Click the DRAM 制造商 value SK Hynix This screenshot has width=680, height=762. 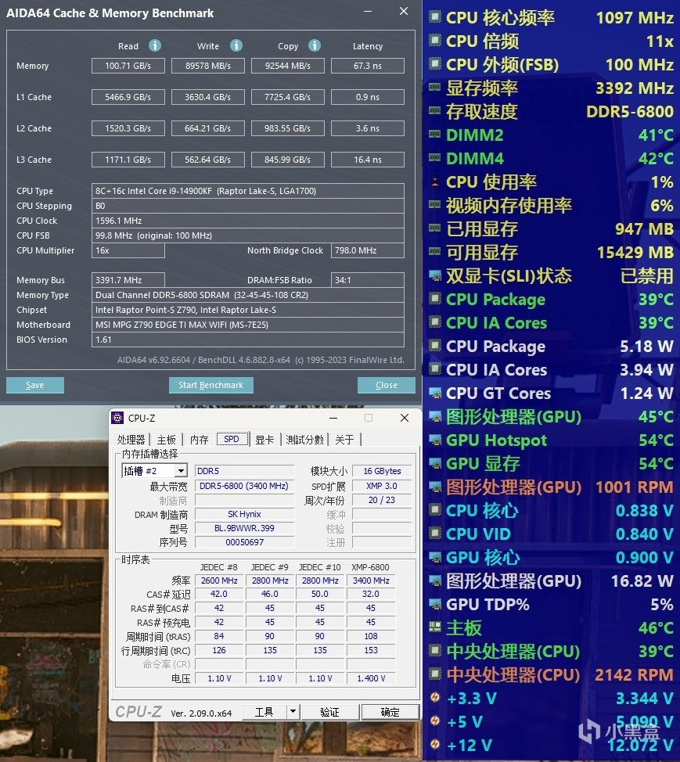(244, 514)
